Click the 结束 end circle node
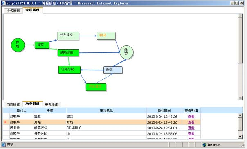Screen dimensions: 247x149 (x=126, y=52)
